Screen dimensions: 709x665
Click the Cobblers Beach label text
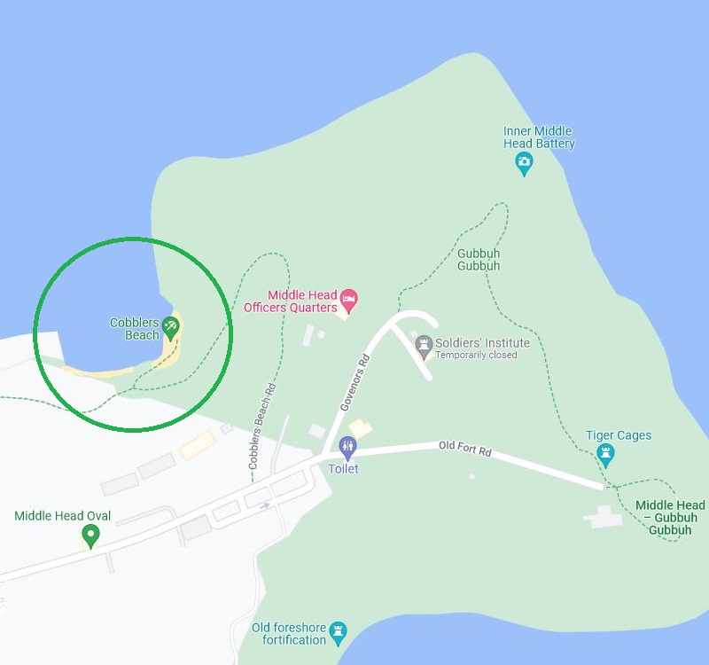pos(135,329)
